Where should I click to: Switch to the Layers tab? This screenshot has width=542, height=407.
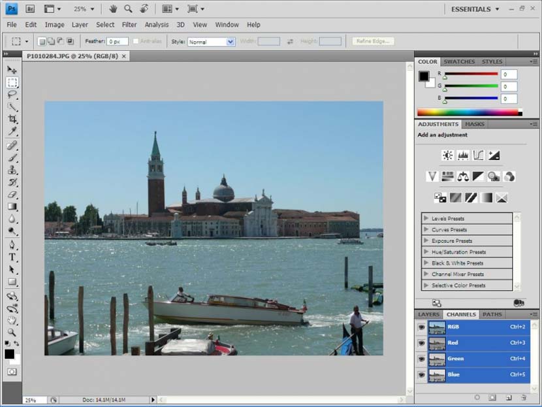[428, 314]
